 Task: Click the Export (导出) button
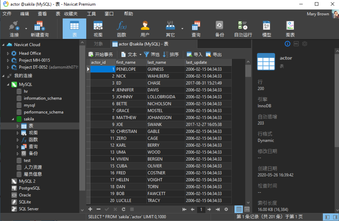click(214, 55)
